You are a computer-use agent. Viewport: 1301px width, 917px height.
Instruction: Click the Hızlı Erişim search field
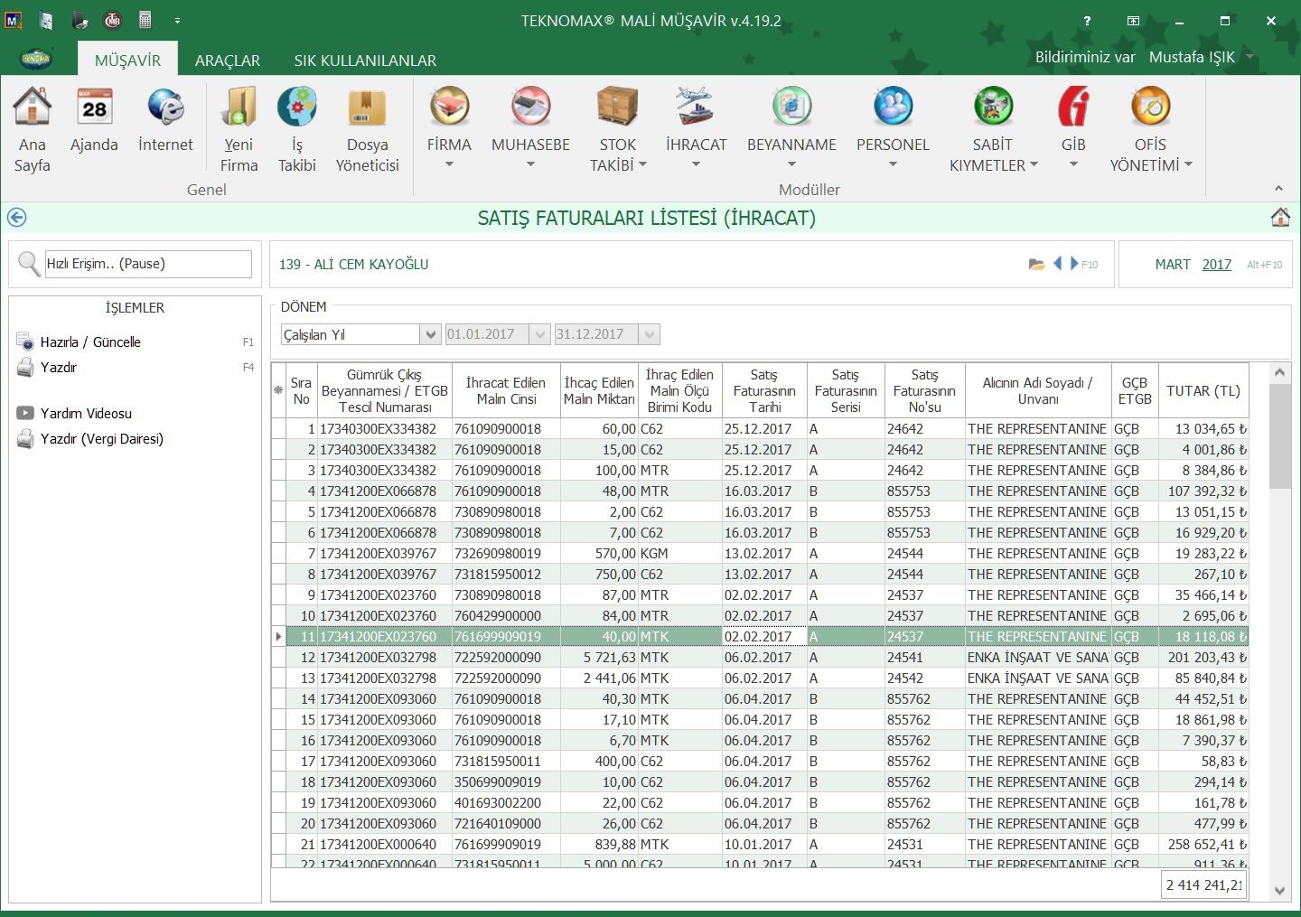148,264
